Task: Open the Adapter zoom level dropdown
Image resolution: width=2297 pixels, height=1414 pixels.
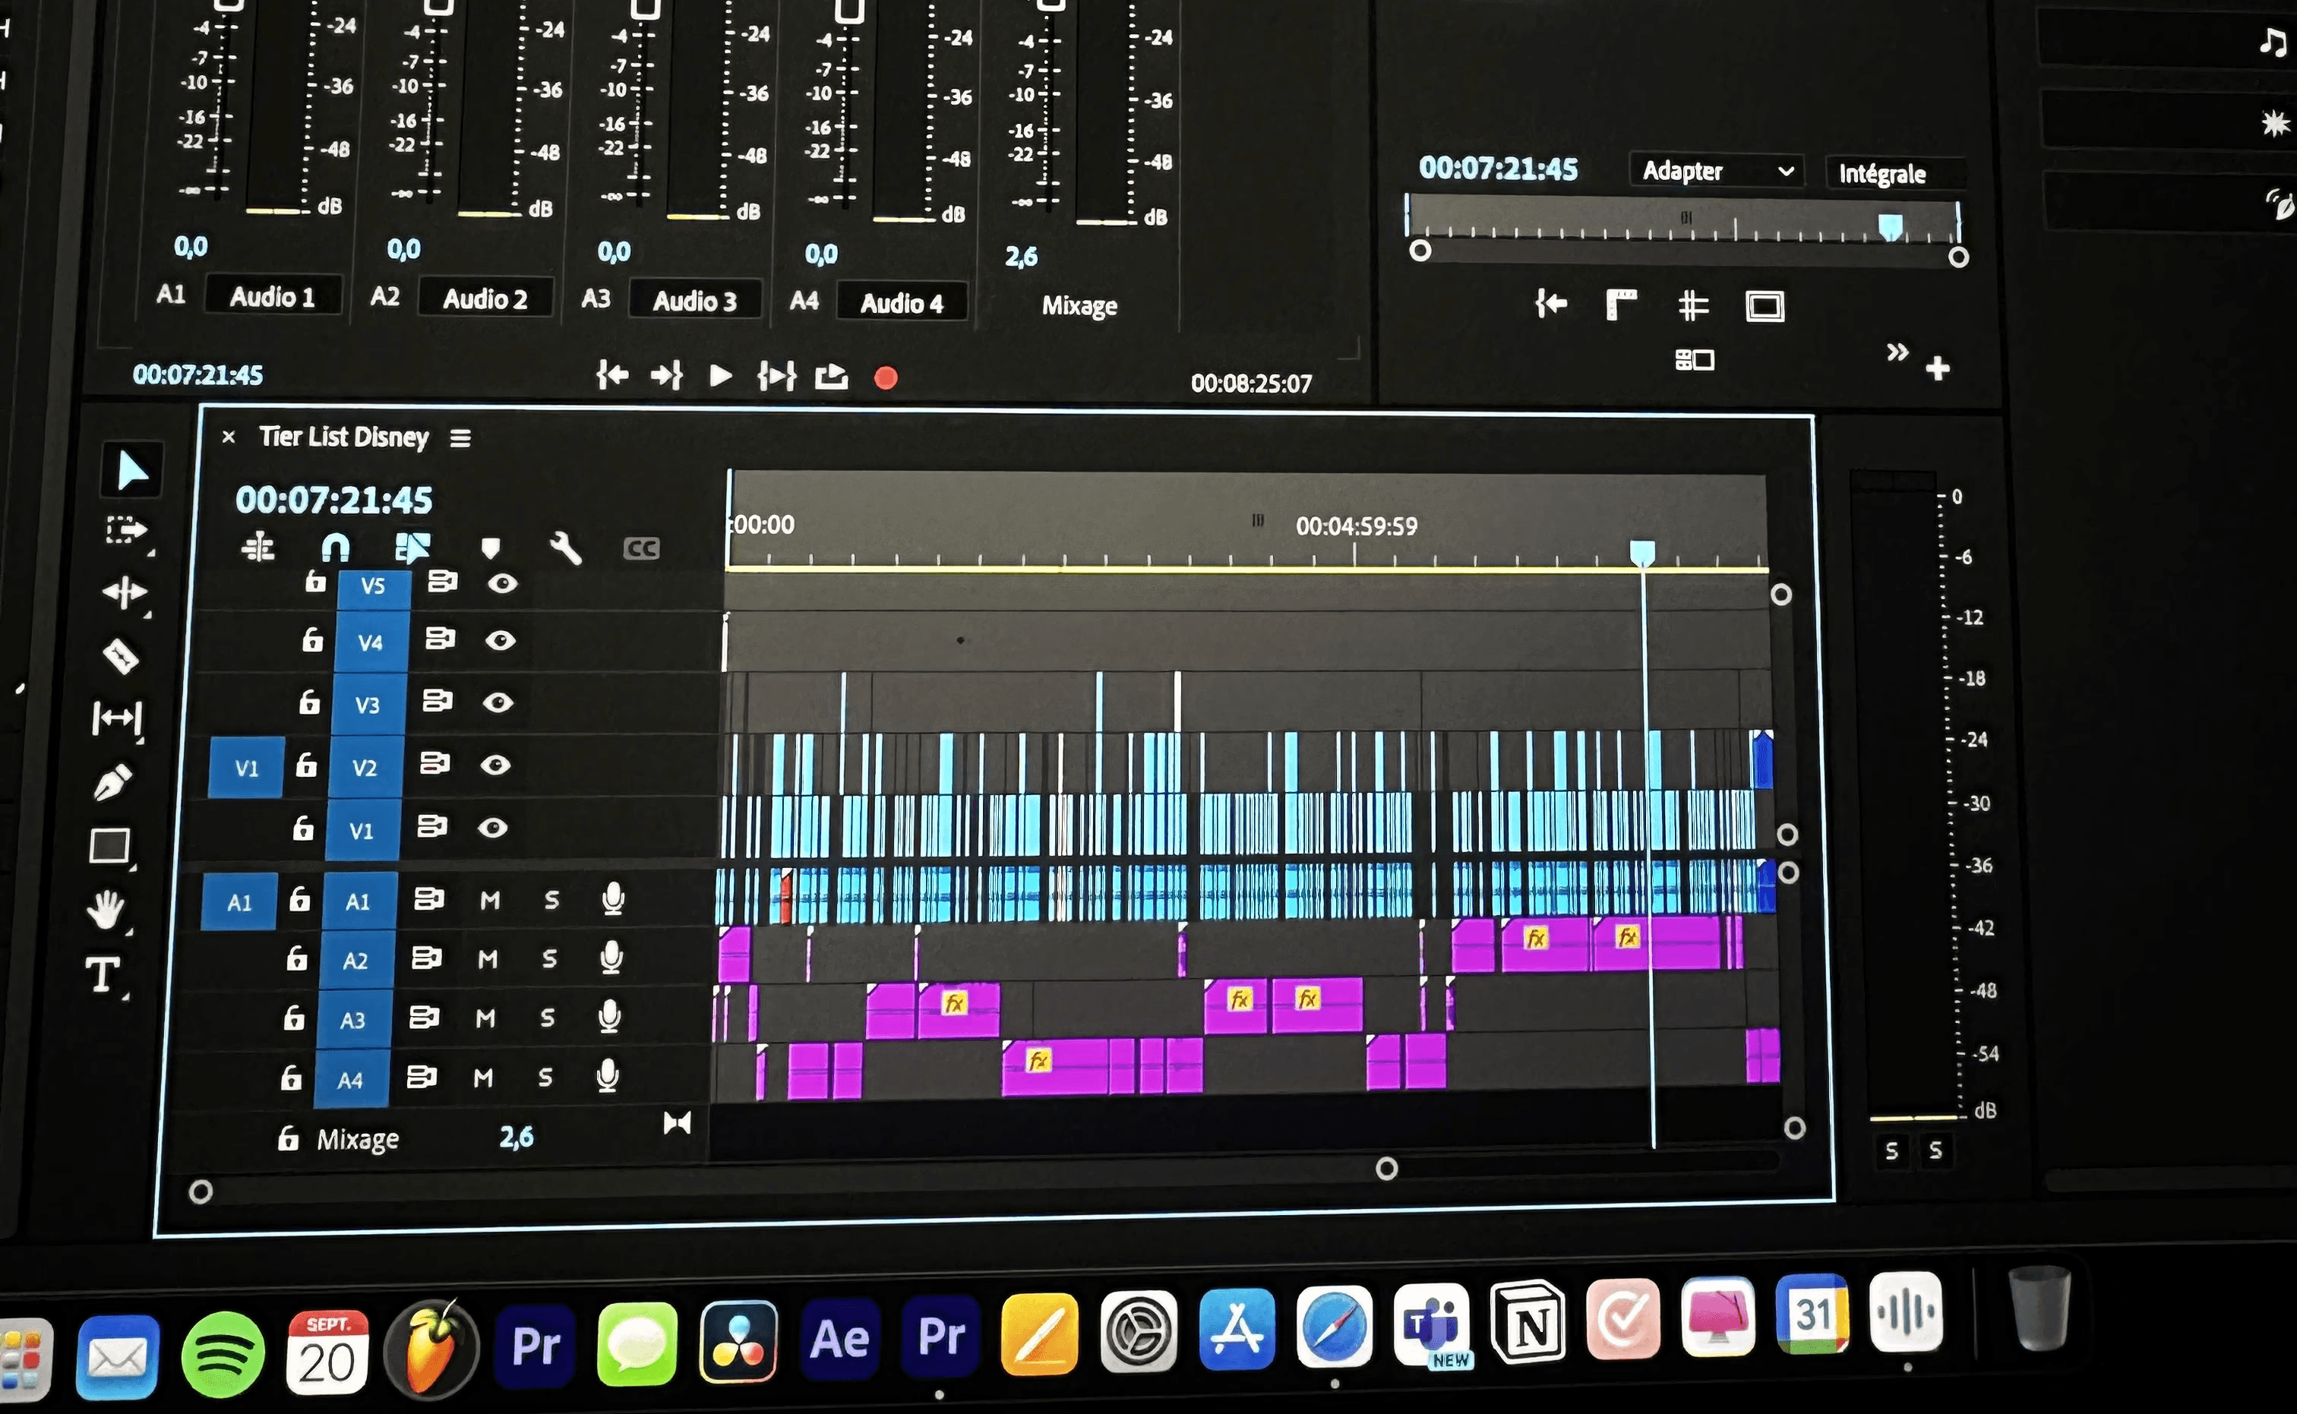Action: [1715, 171]
